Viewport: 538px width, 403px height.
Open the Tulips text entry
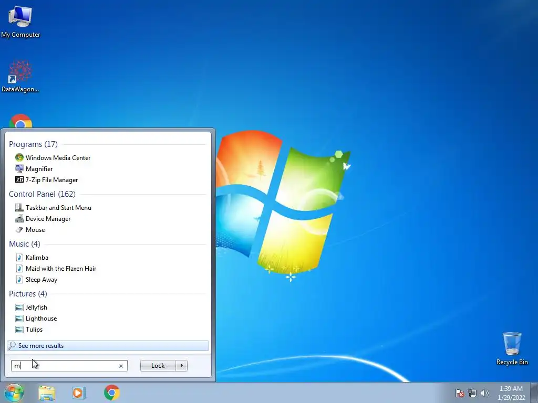(34, 330)
